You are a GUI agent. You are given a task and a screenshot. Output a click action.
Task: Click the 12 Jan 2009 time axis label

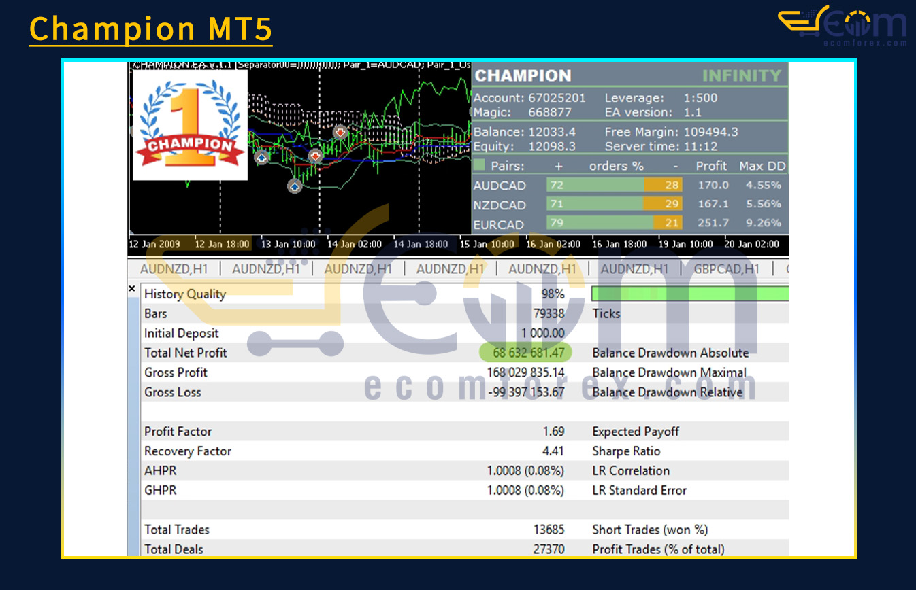click(x=155, y=244)
